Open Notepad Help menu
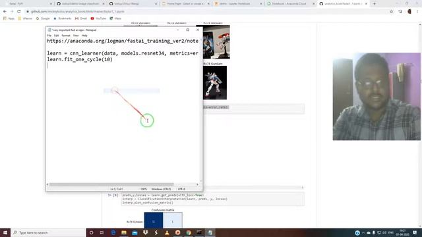This screenshot has width=422, height=237. coord(84,36)
